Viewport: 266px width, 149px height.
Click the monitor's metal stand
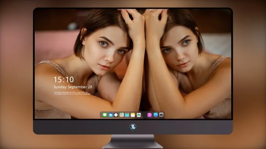(133, 142)
